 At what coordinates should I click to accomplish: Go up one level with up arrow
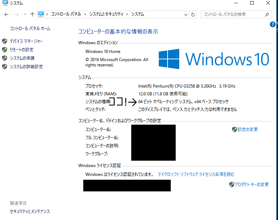click(x=32, y=14)
